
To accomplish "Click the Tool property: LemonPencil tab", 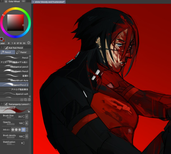I will point(17,104).
